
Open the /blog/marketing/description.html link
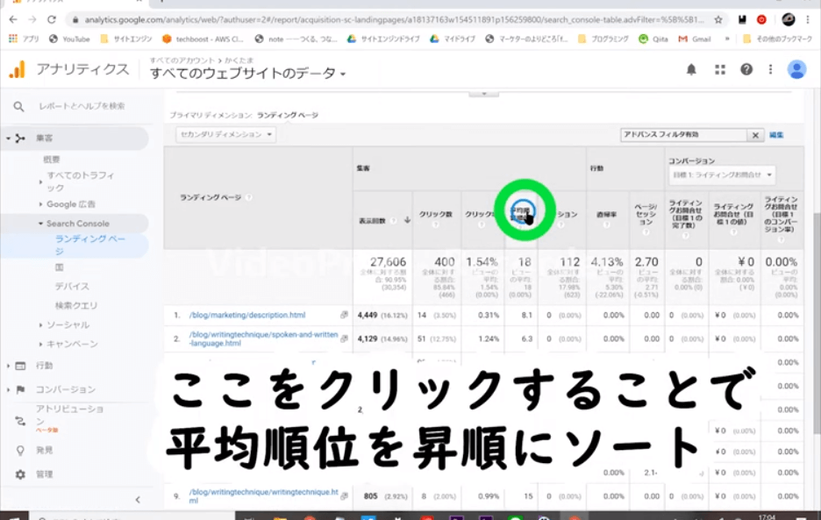[247, 316]
